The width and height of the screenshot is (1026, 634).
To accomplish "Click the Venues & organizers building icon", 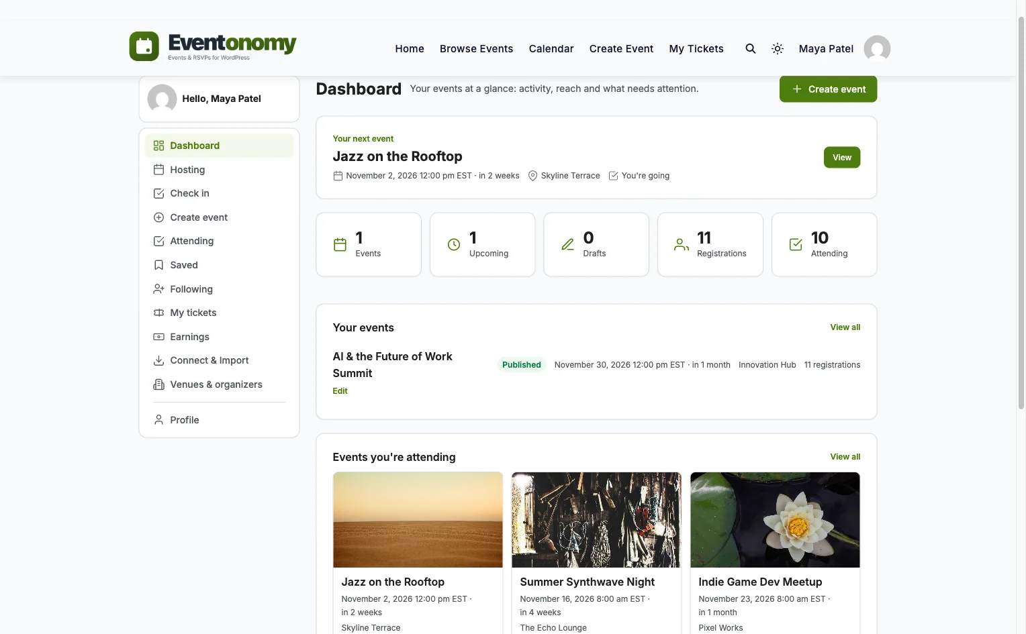I will (158, 384).
